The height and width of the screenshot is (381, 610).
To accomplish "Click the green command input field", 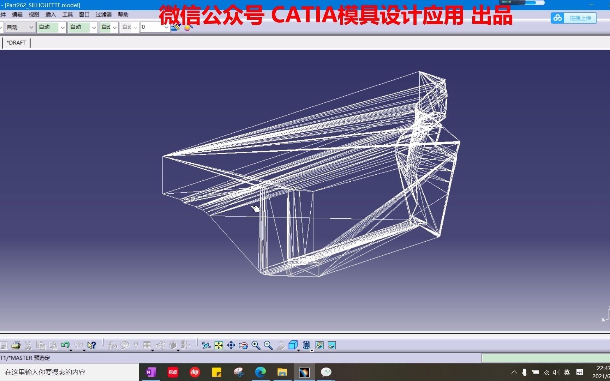I will tap(546, 358).
